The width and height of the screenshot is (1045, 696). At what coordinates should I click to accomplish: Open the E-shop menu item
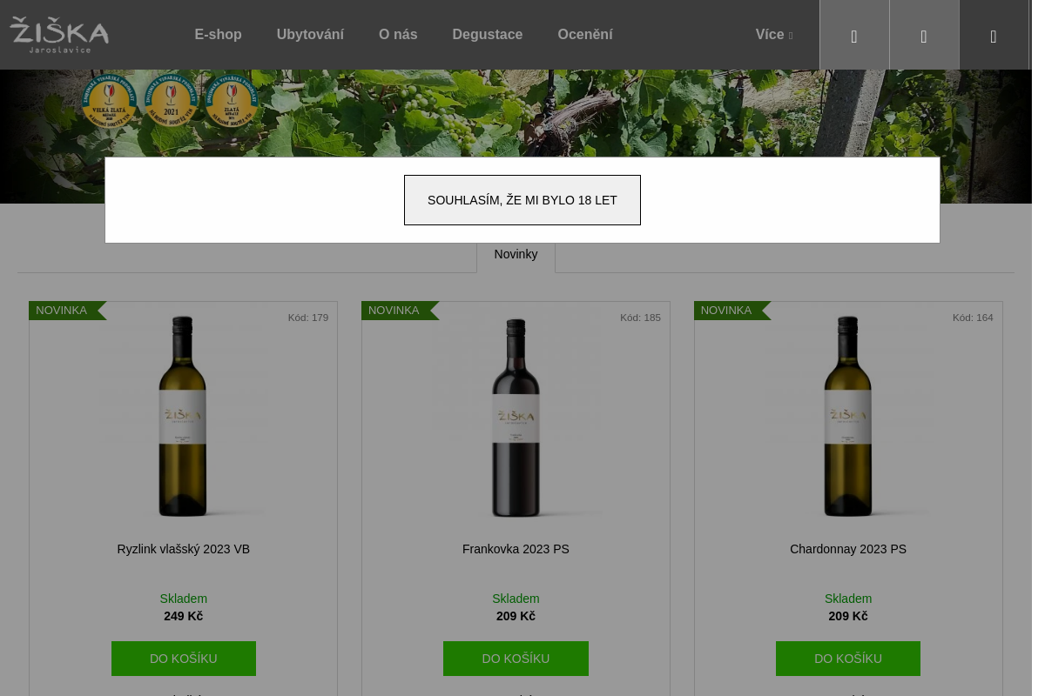[218, 35]
